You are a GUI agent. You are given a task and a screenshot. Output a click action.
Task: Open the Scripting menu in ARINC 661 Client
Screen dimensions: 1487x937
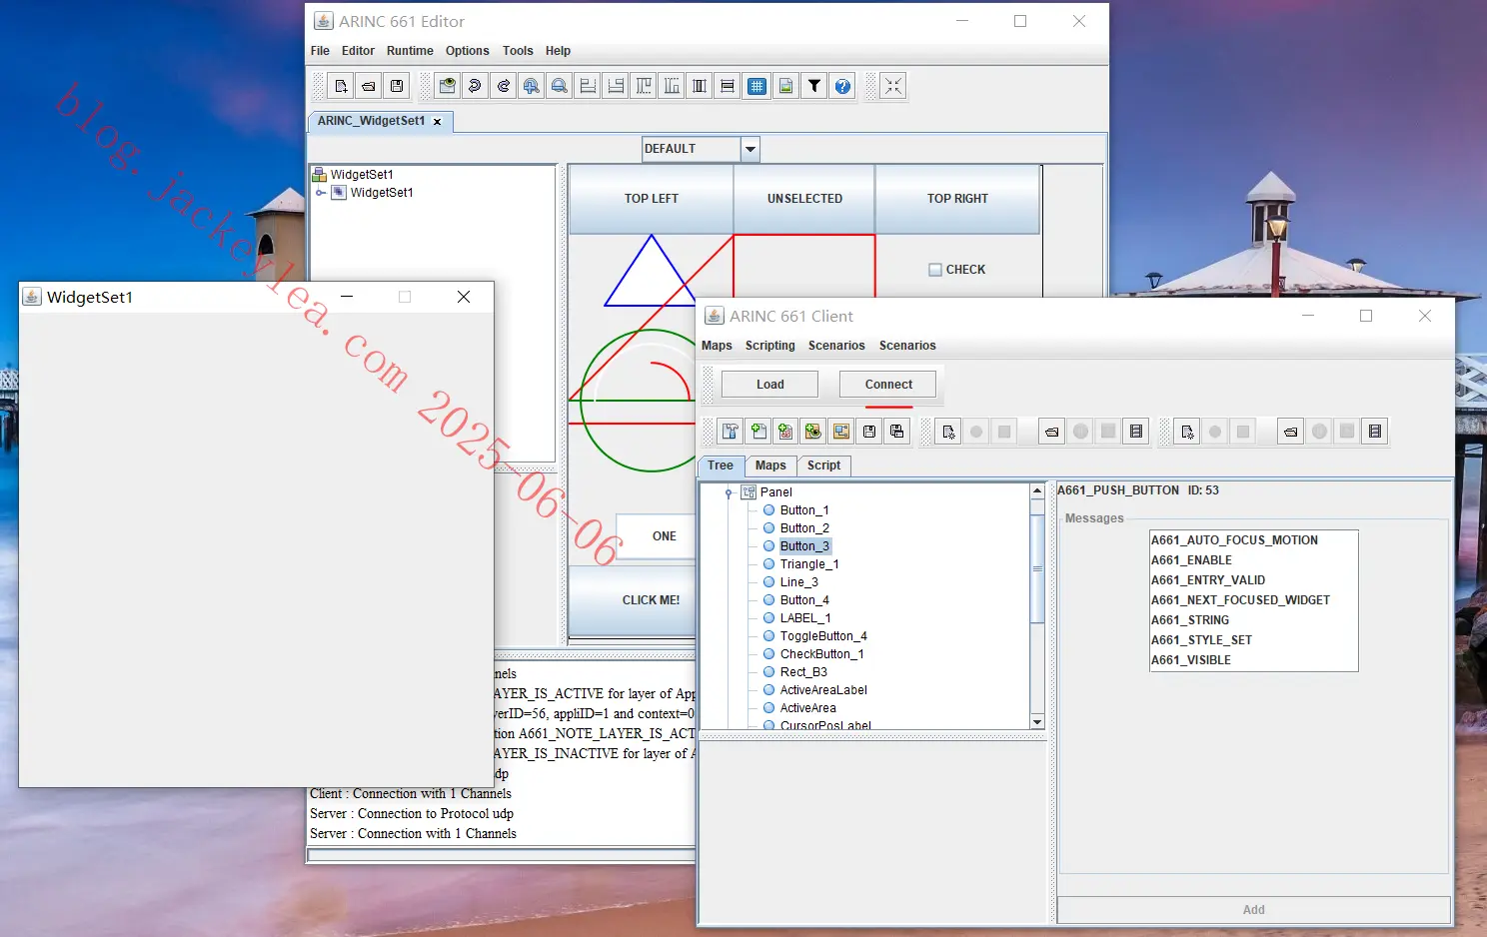click(769, 346)
